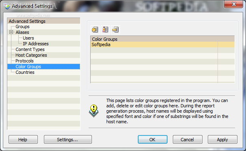
Task: Click the Delete color group minus icon
Action: coord(115,30)
